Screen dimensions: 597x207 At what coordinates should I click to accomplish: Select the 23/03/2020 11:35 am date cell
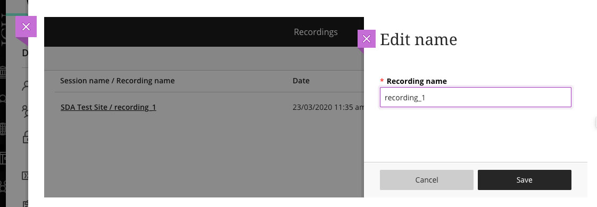[328, 108]
